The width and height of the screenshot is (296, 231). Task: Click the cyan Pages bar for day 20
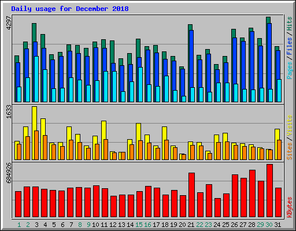tap(184, 99)
